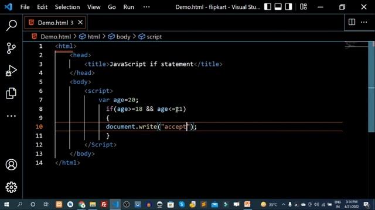Open the Selection menu
The width and height of the screenshot is (375, 210).
pos(67,7)
